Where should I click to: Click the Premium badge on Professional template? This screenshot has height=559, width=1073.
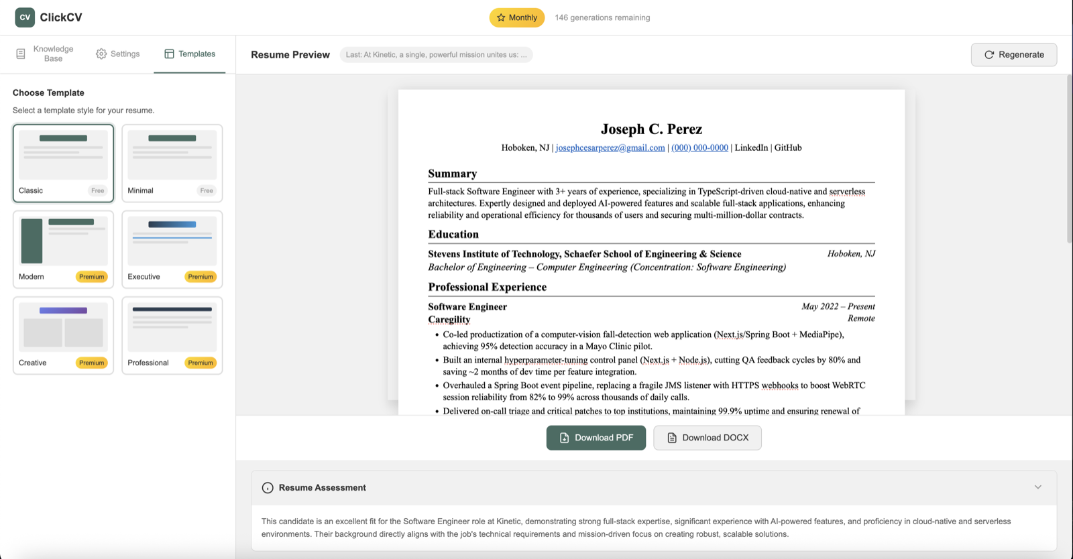click(201, 363)
